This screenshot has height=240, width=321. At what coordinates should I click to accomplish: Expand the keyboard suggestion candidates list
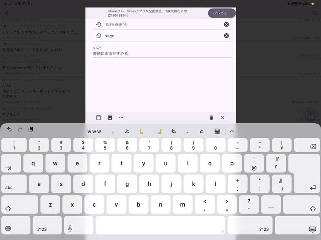coord(232,131)
